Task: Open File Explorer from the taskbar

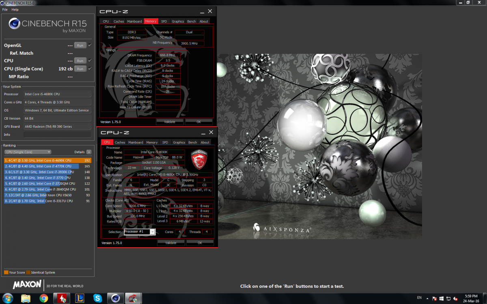Action: (x=26, y=298)
